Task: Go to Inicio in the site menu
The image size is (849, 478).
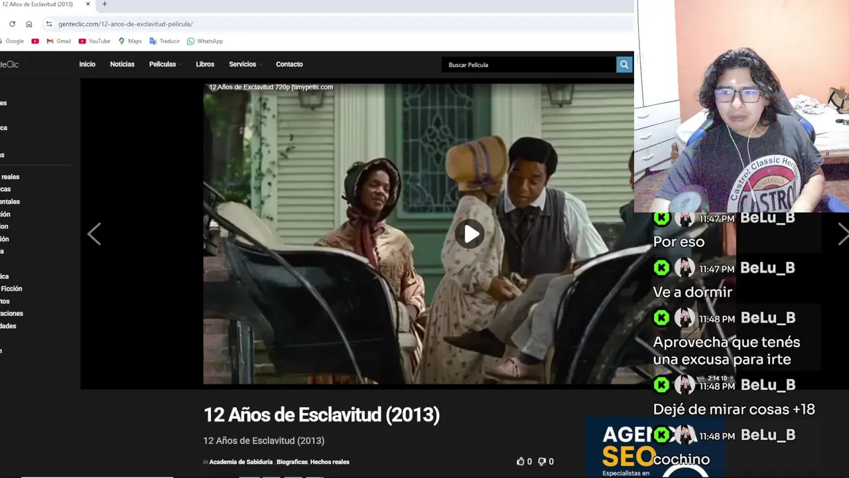Action: tap(88, 64)
